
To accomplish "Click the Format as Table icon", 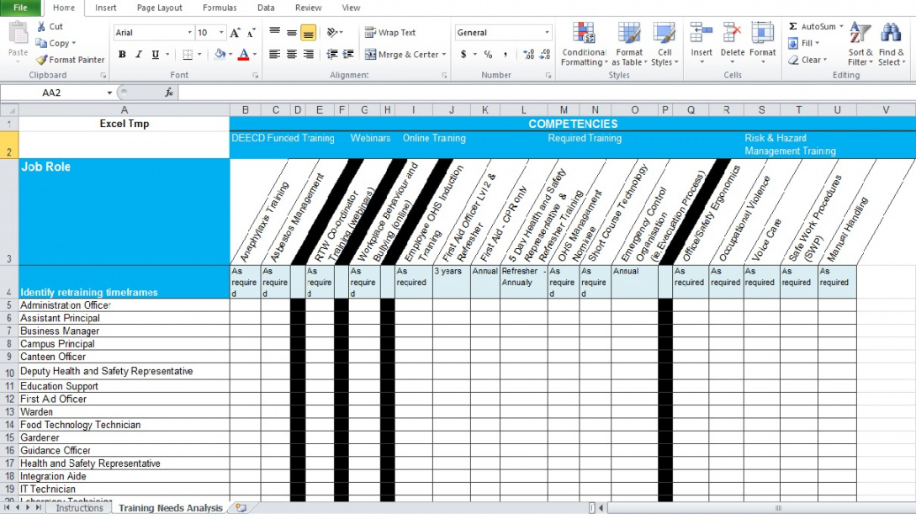I will [629, 34].
